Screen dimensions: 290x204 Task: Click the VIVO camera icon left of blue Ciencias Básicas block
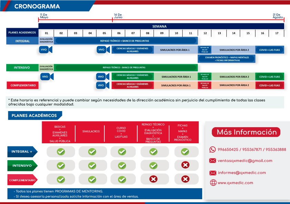coord(103,49)
